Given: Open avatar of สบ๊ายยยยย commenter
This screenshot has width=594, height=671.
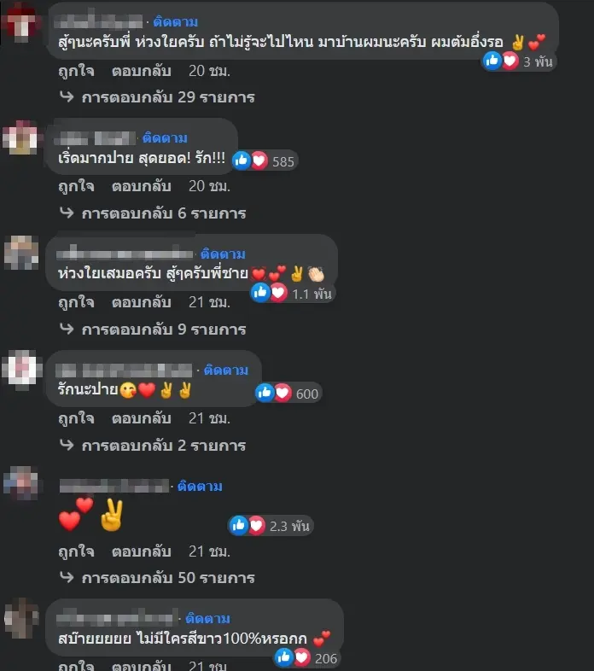Looking at the screenshot, I should (x=21, y=618).
